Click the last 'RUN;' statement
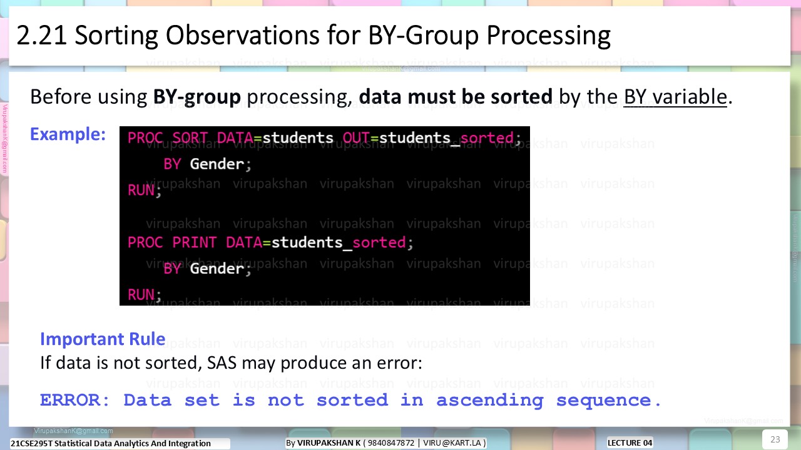The height and width of the screenshot is (450, 801). point(145,294)
